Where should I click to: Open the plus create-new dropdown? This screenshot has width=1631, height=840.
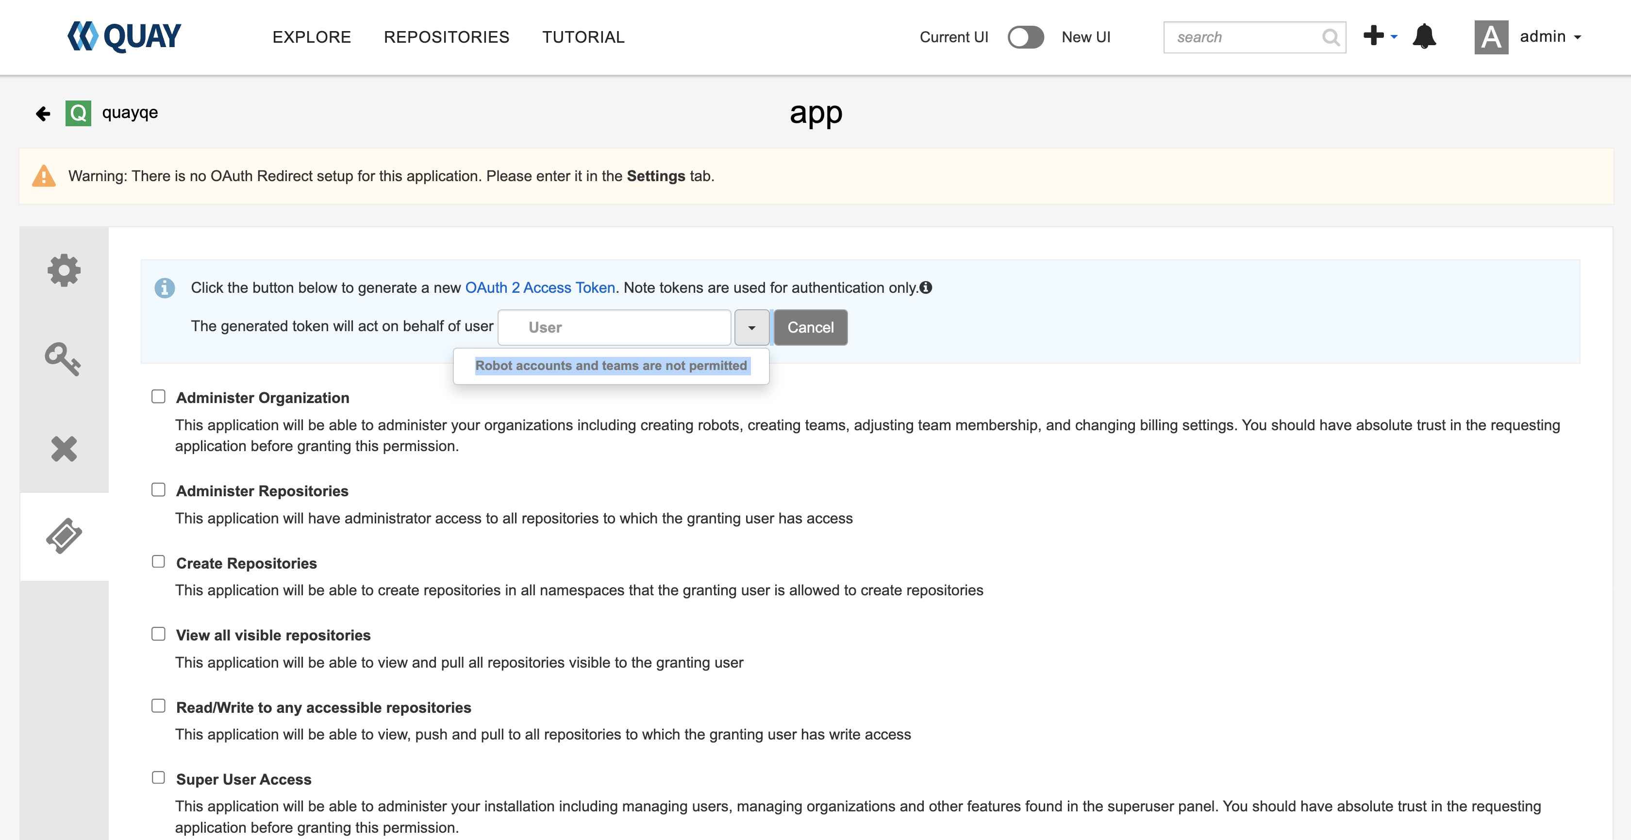(1379, 36)
